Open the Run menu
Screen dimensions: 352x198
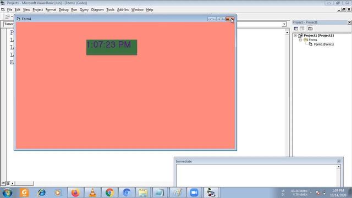pos(74,10)
